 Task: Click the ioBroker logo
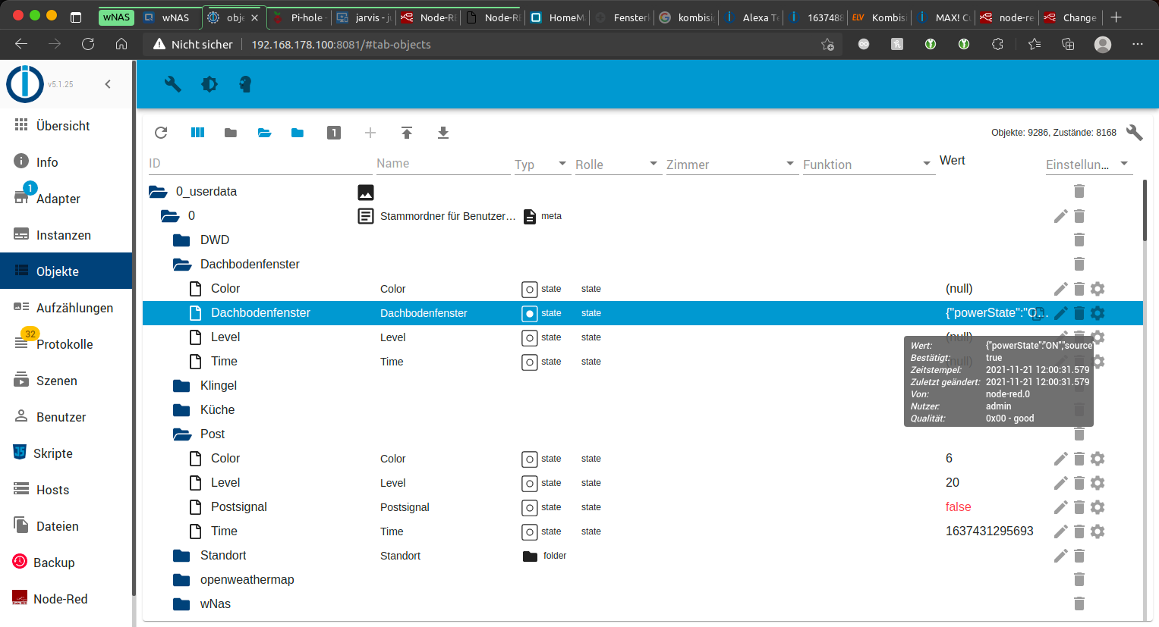(24, 84)
